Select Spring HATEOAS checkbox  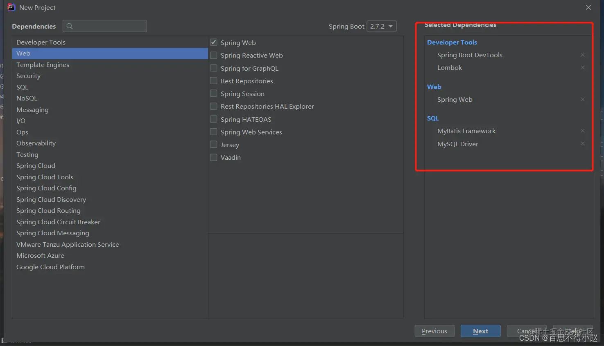point(213,119)
